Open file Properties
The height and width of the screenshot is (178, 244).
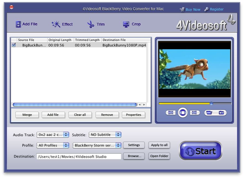tap(133, 115)
